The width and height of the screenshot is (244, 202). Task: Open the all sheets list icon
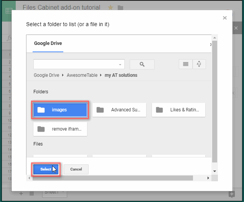[x=31, y=194]
